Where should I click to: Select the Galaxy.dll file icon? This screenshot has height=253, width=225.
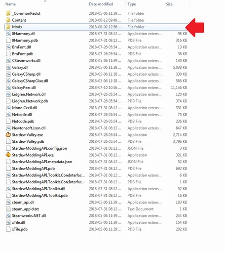(8, 67)
